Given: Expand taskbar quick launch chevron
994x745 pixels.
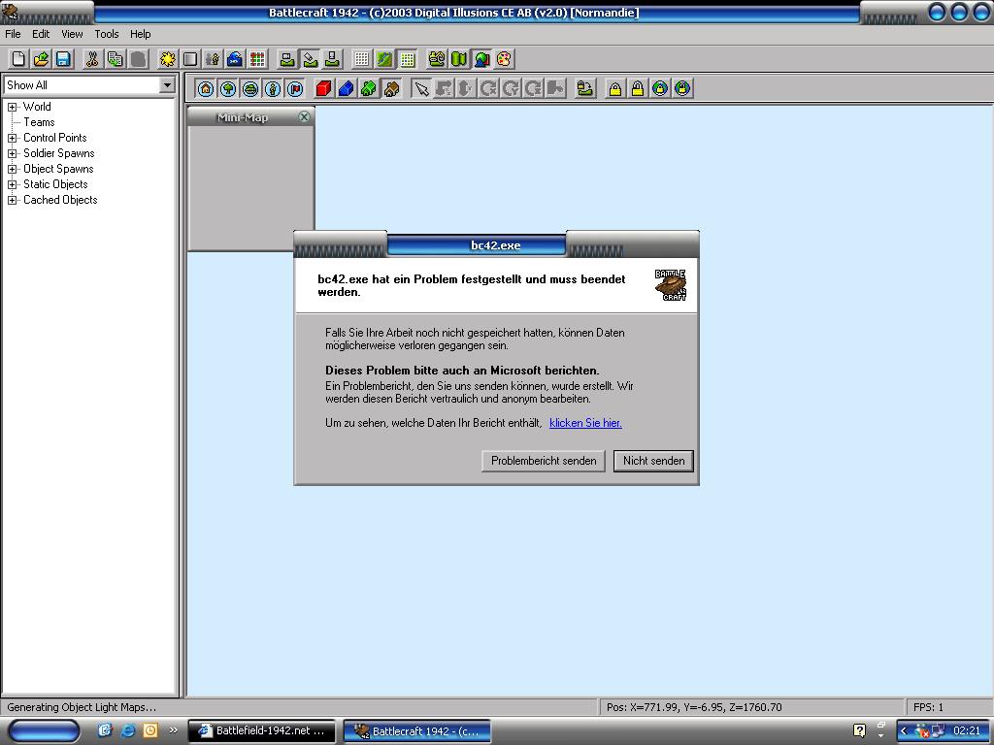Looking at the screenshot, I should pyautogui.click(x=174, y=730).
